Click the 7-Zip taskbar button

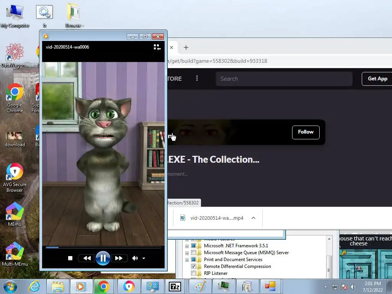click(175, 286)
